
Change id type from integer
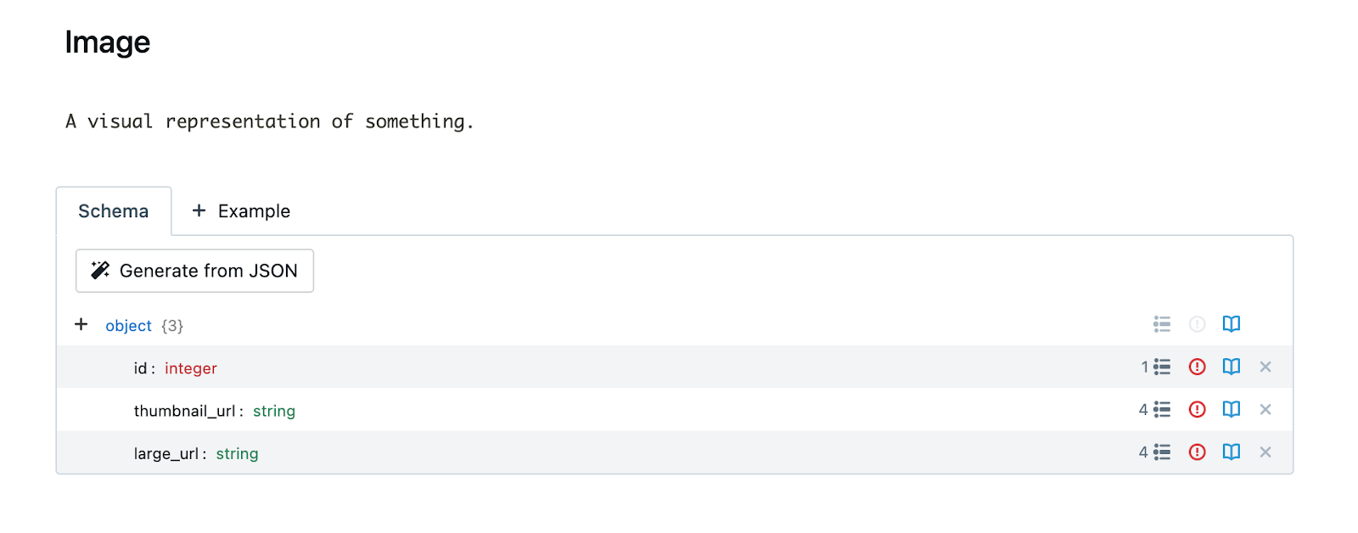click(191, 368)
